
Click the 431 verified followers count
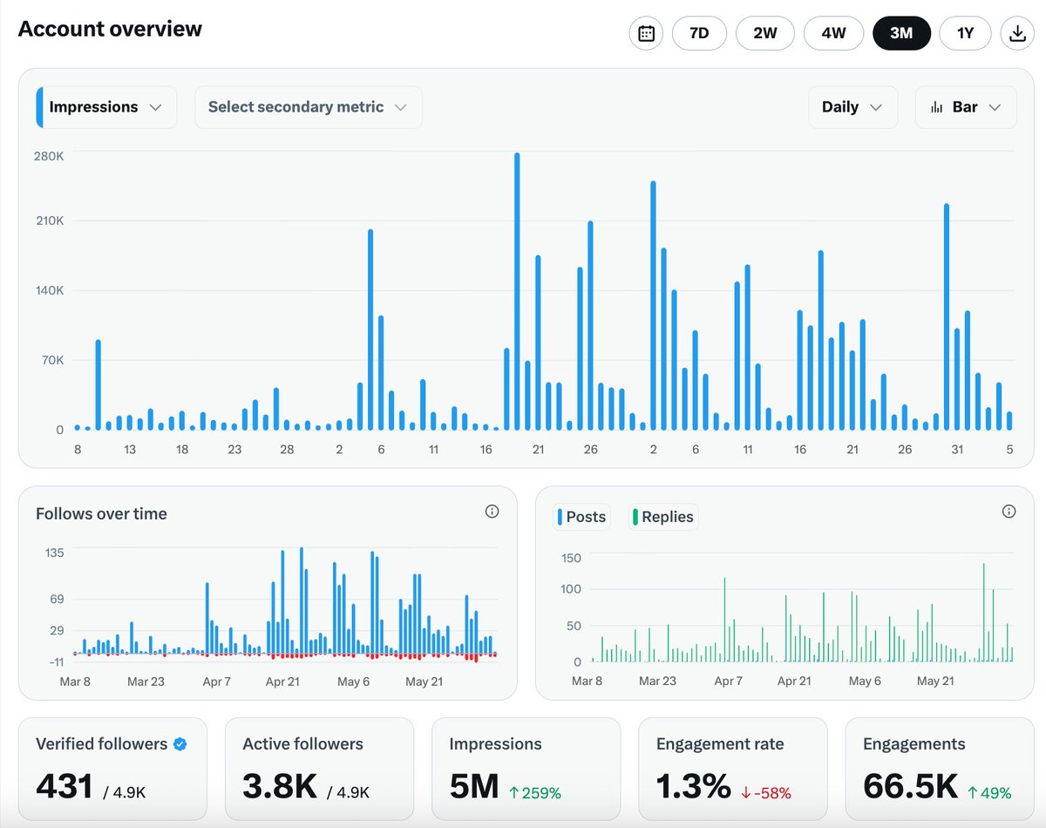tap(65, 786)
